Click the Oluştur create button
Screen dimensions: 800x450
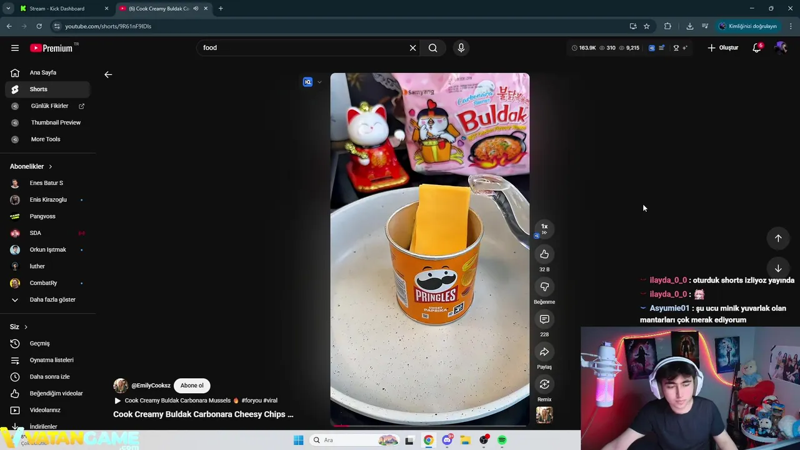click(x=723, y=48)
